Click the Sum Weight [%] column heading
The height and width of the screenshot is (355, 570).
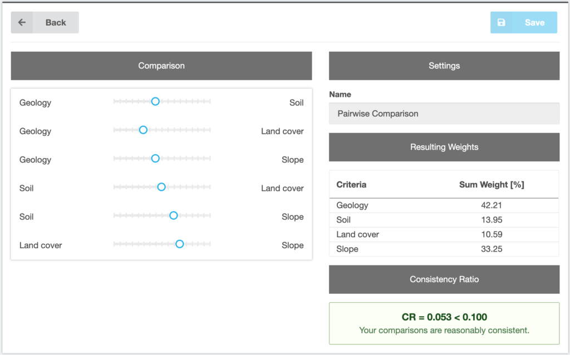pyautogui.click(x=492, y=185)
